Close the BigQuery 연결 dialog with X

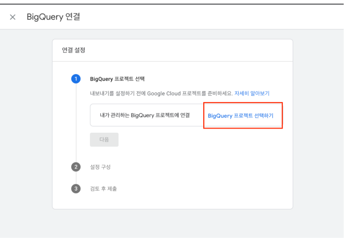[13, 17]
